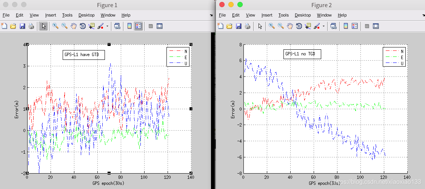
Task: Toggle Insert Colorbar in Figure 2 toolbar
Action: click(346, 26)
